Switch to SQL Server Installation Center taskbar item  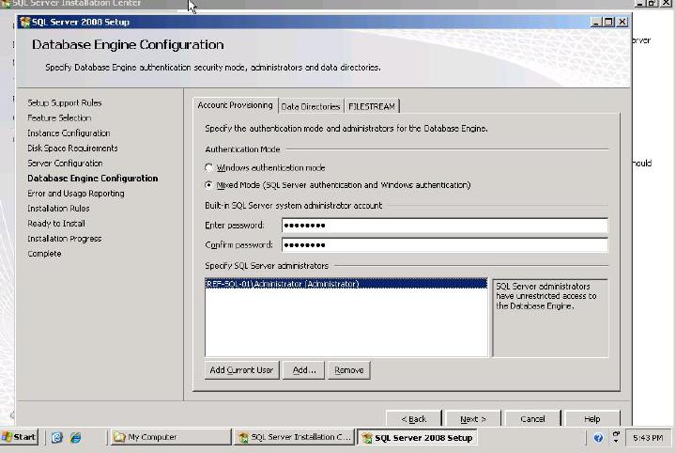click(x=295, y=437)
